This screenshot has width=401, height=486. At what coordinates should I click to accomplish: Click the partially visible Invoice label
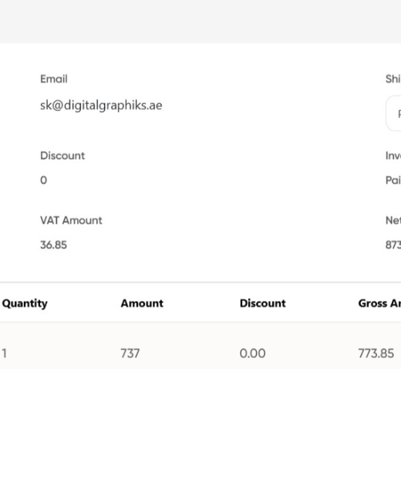tap(393, 156)
